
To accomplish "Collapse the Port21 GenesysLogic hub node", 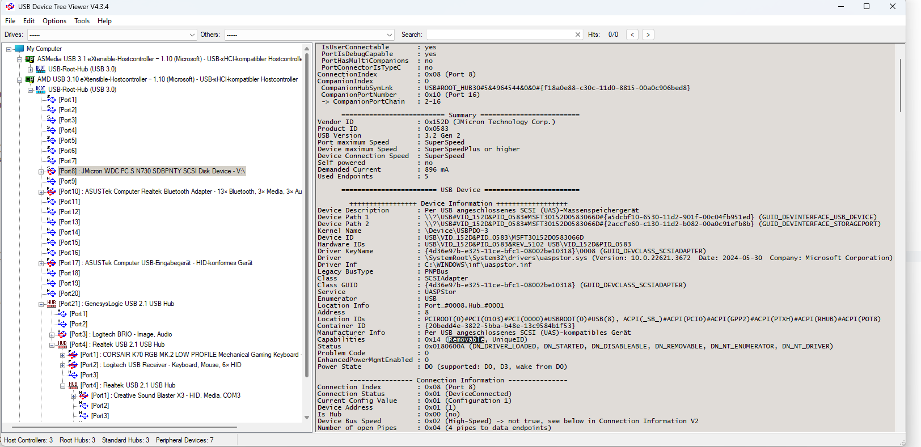I will 41,304.
